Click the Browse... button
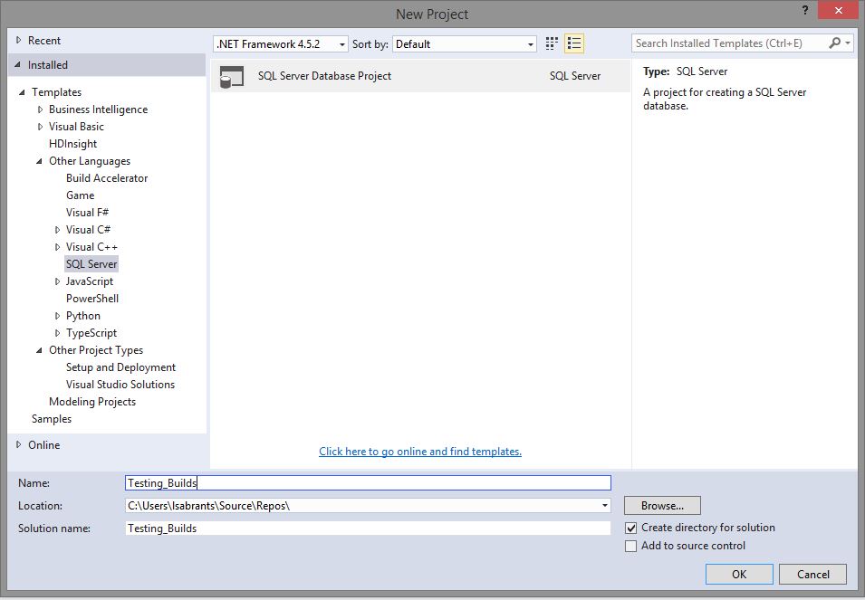This screenshot has height=600, width=865. (x=662, y=505)
